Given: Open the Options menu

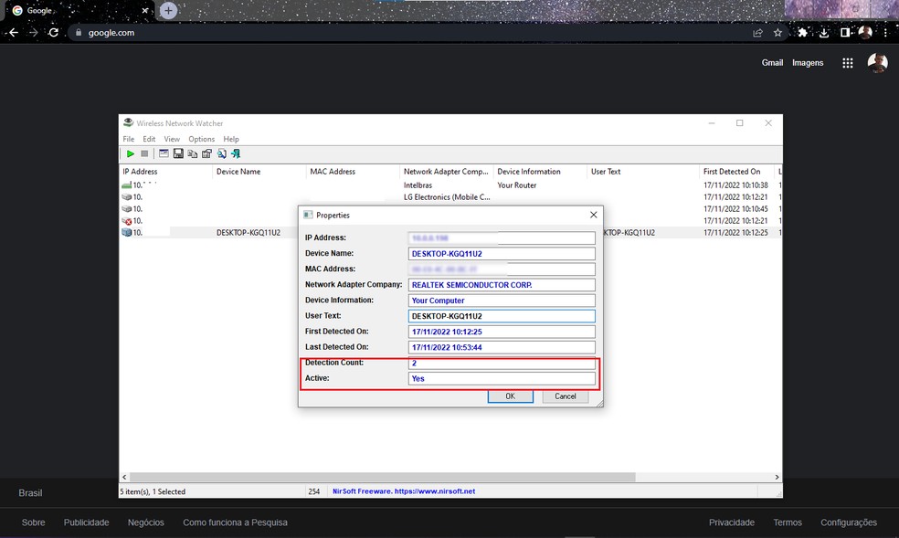Looking at the screenshot, I should pos(201,139).
